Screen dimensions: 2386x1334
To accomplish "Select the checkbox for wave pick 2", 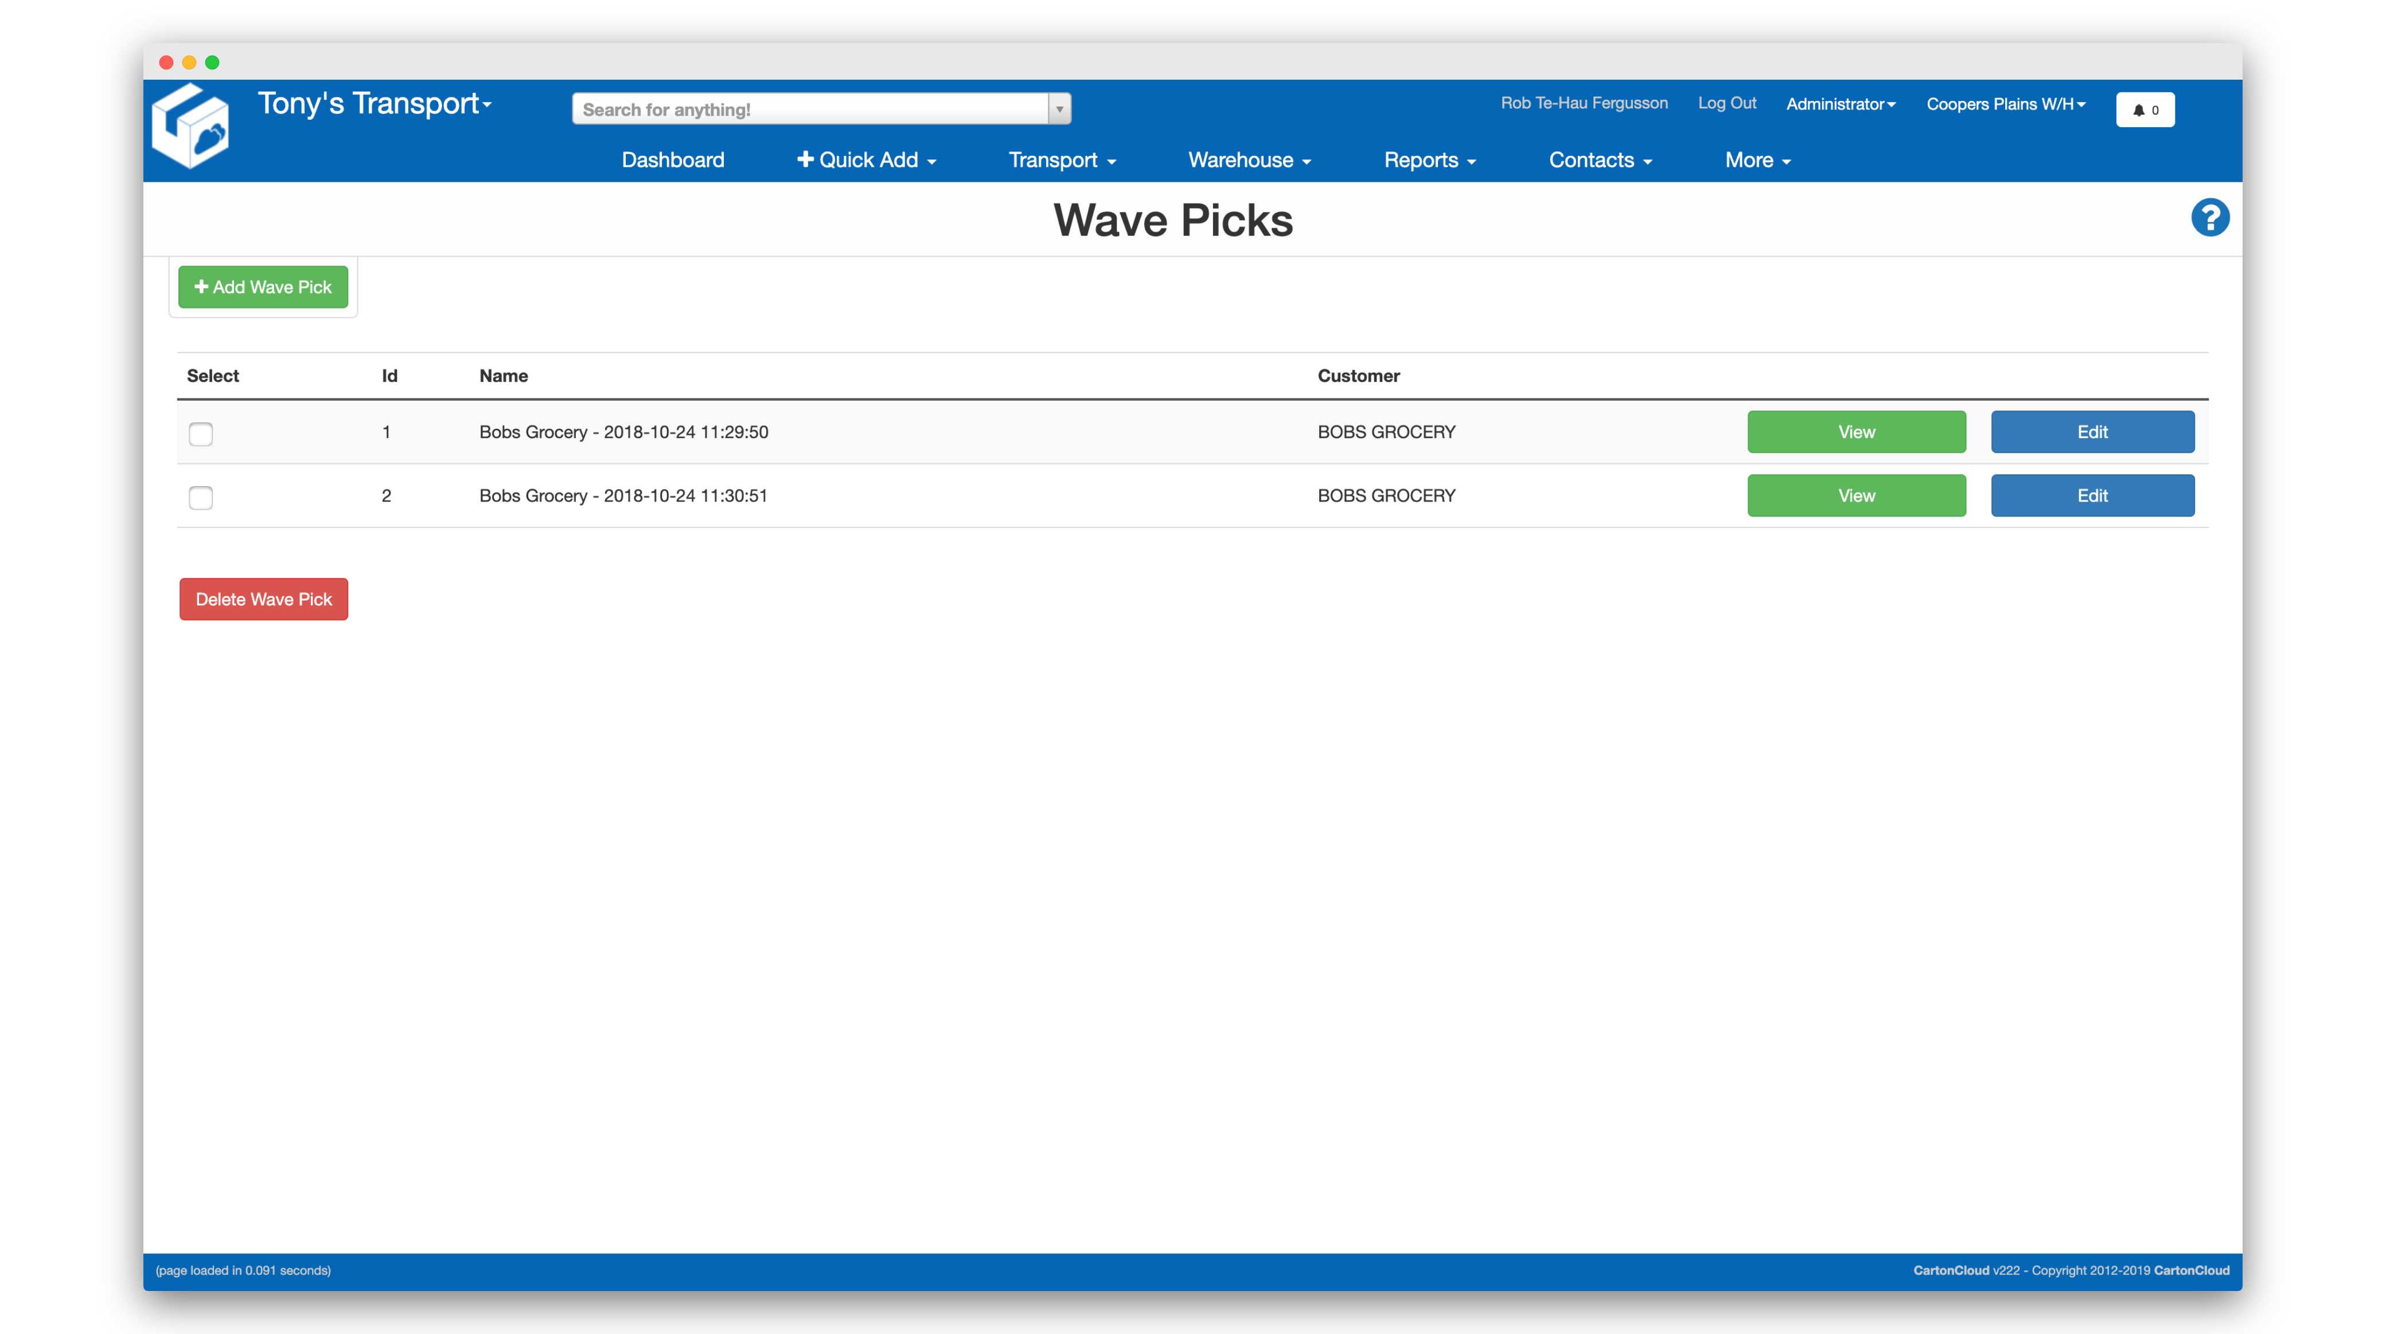I will [200, 498].
